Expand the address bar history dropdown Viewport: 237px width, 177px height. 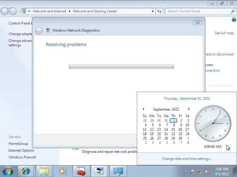click(x=153, y=11)
